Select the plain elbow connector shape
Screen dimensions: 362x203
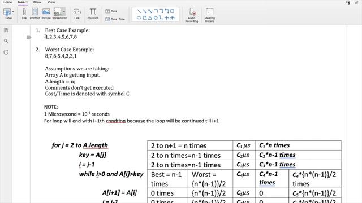(x=156, y=11)
